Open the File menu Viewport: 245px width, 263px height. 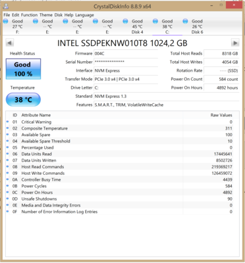tap(7, 15)
